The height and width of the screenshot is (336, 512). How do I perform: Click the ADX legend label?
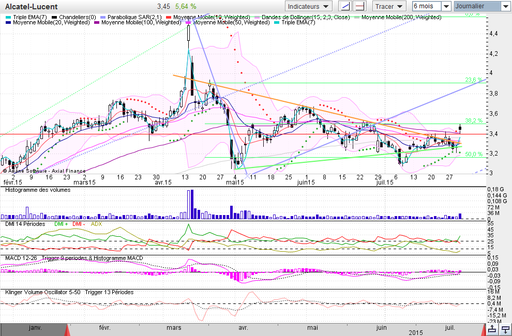click(x=96, y=224)
